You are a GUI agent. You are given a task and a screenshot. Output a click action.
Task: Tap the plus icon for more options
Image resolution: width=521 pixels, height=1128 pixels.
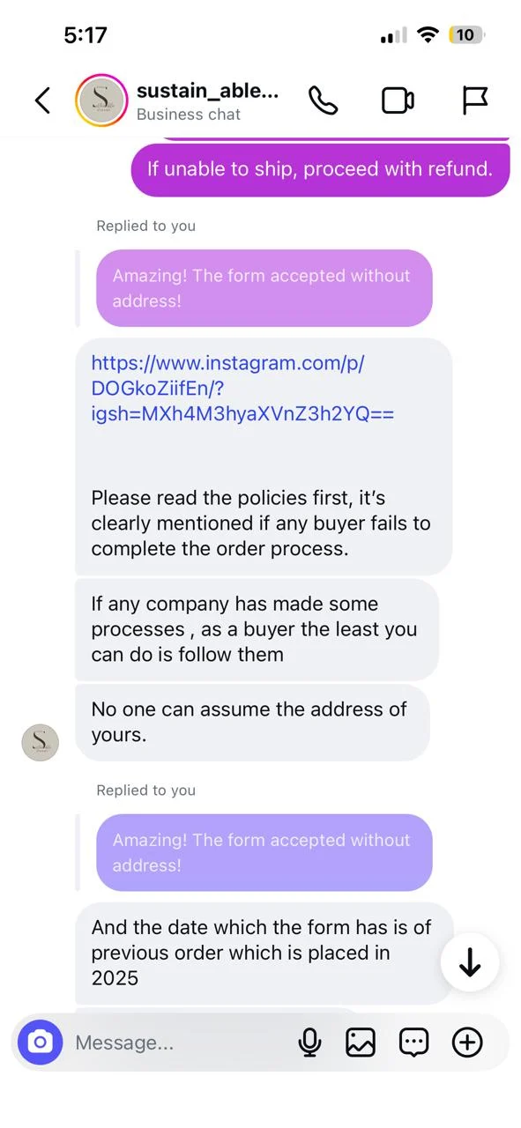467,1043
